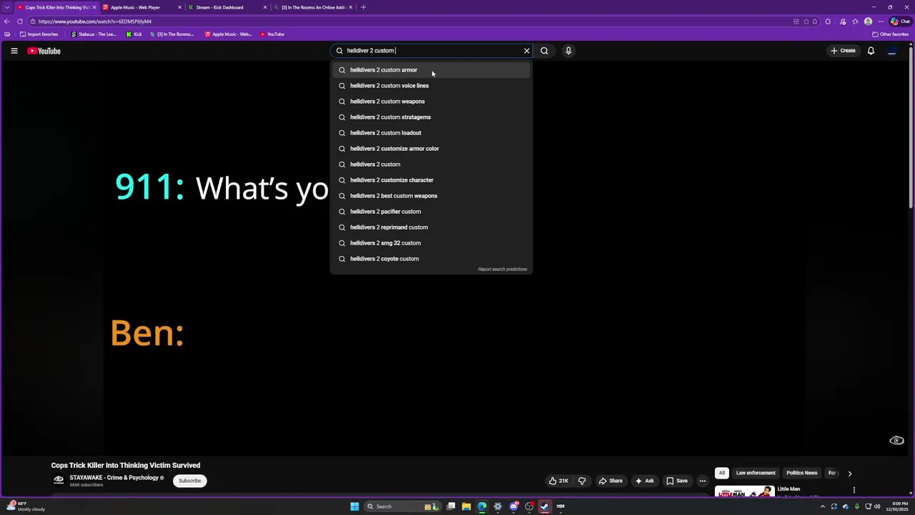Choose 'helldivers 2 coyote custom' suggestion
This screenshot has height=515, width=915.
pos(431,259)
